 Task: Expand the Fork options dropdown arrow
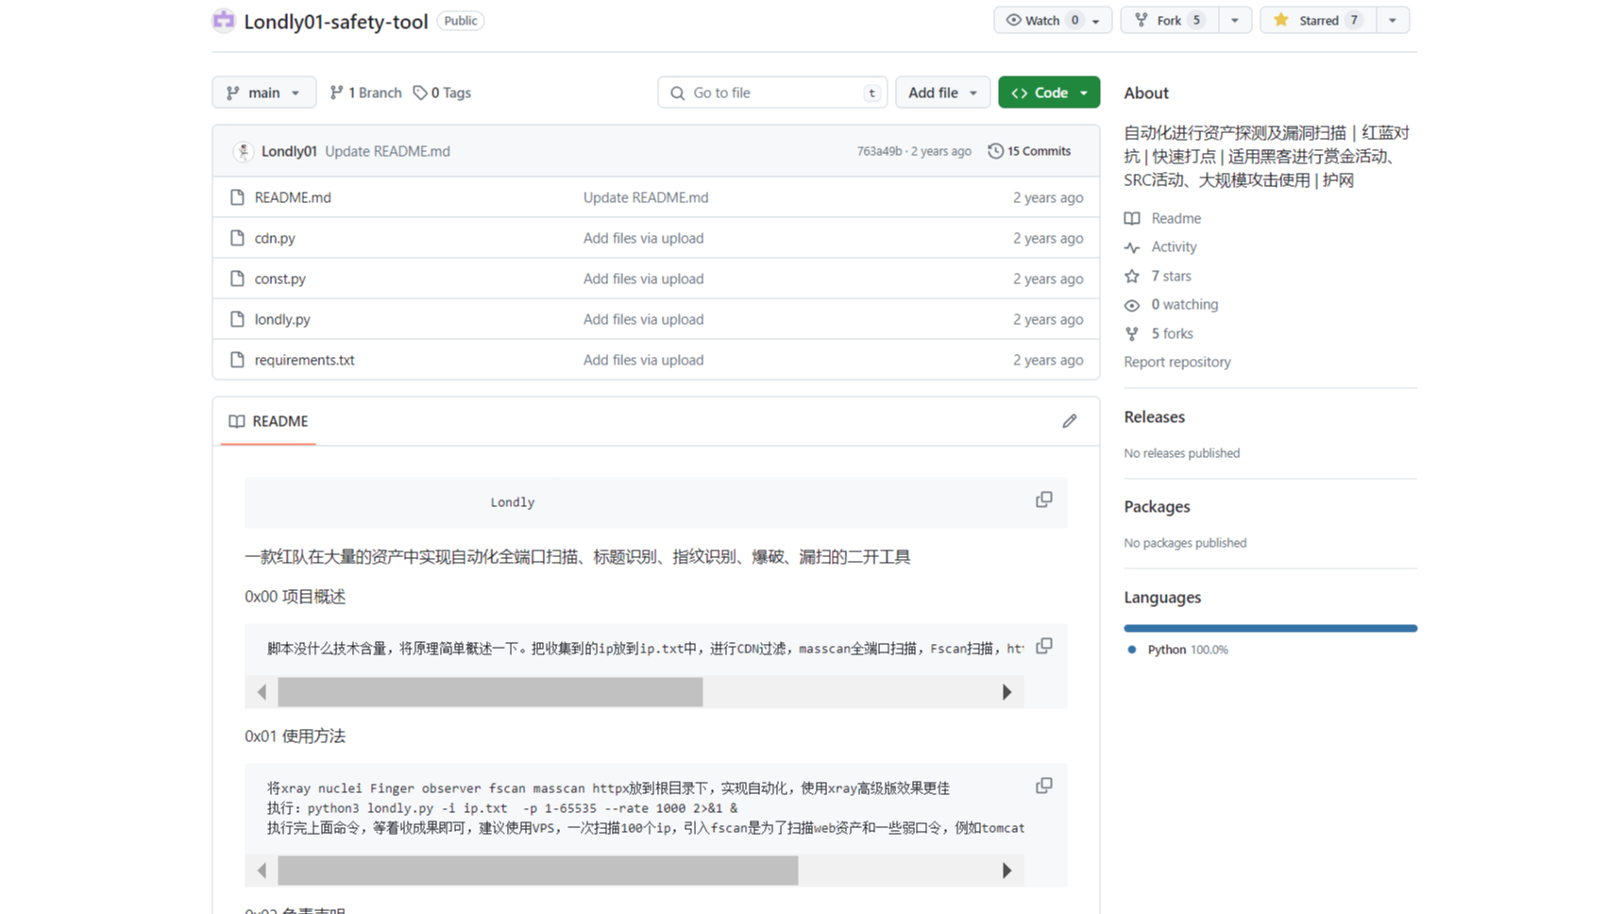[x=1235, y=20]
